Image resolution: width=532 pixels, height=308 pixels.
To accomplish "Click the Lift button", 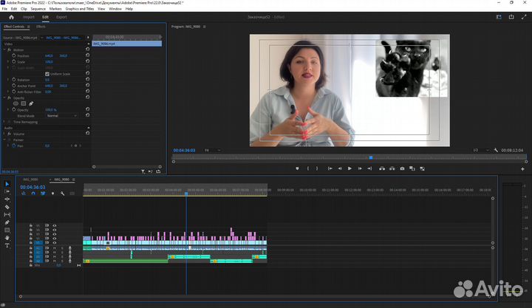I will pos(382,168).
